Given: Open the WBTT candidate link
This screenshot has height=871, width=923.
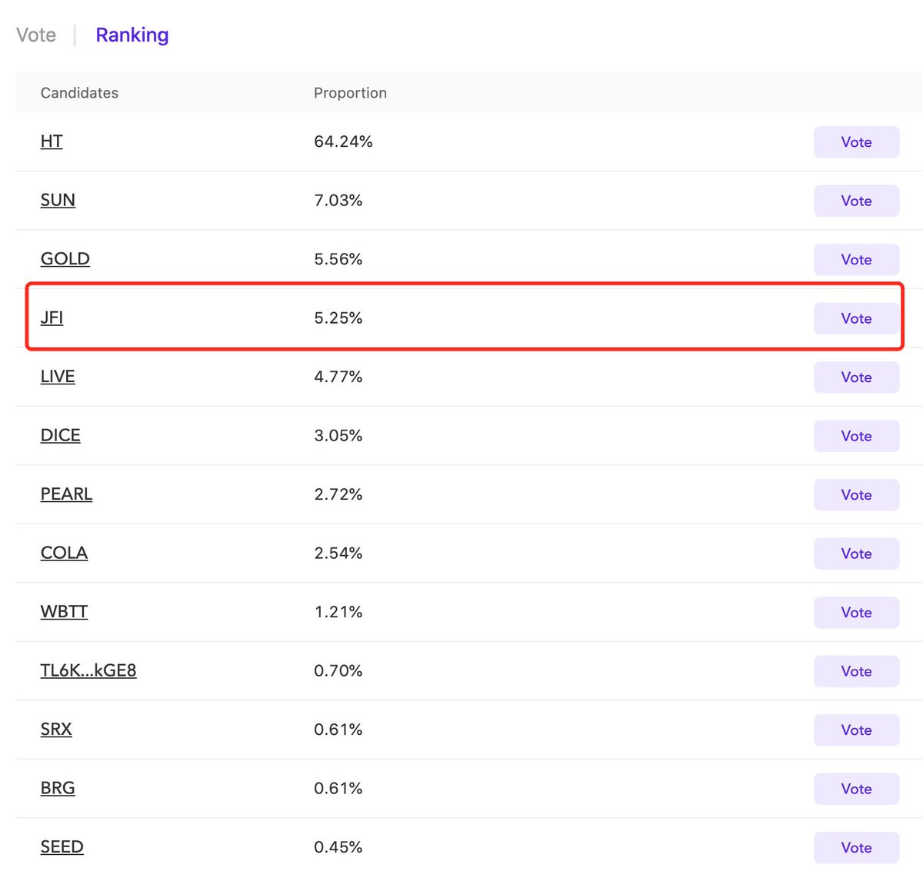Looking at the screenshot, I should pyautogui.click(x=64, y=612).
